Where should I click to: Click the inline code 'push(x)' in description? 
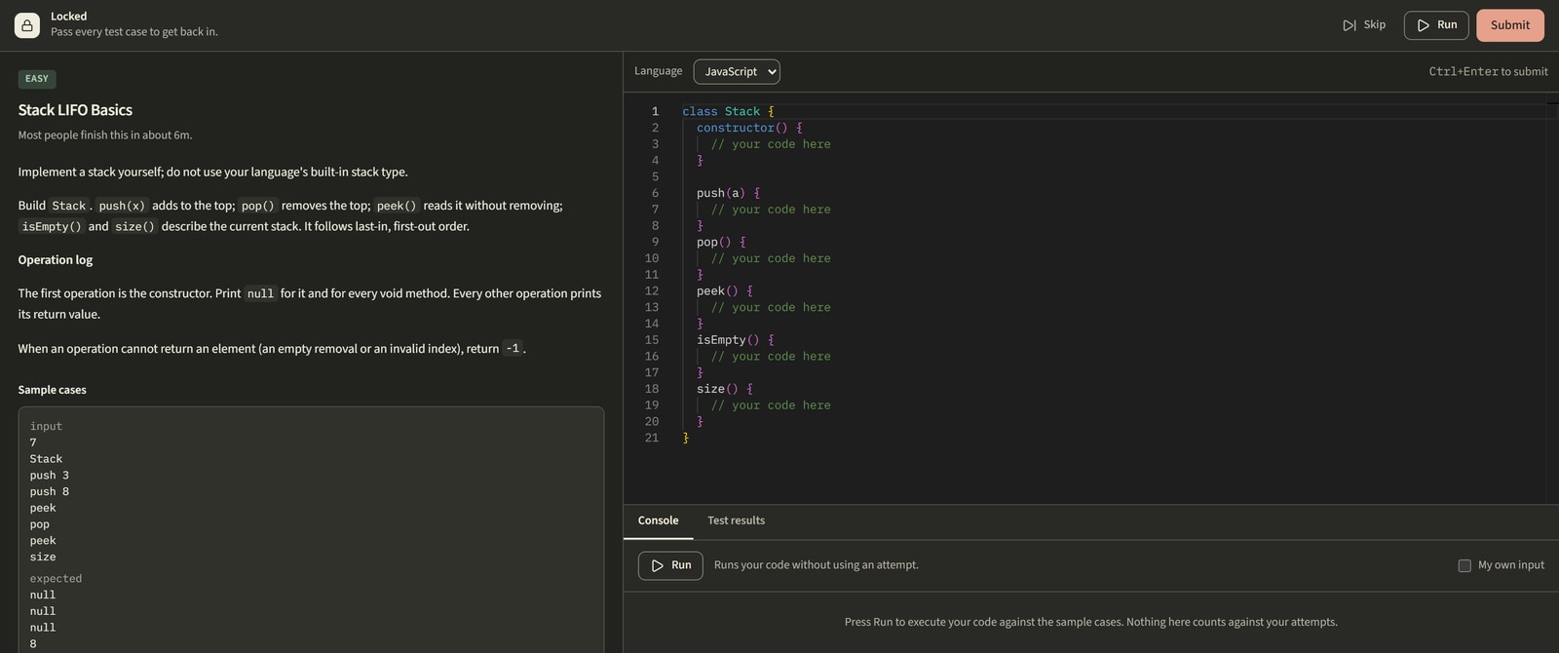(x=122, y=206)
